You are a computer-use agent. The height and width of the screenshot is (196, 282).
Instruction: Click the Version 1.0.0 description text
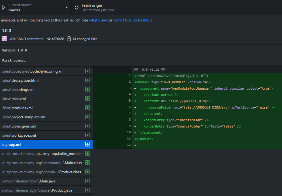click(x=14, y=50)
